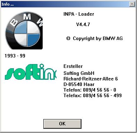Click the Telefon number line

(90, 90)
